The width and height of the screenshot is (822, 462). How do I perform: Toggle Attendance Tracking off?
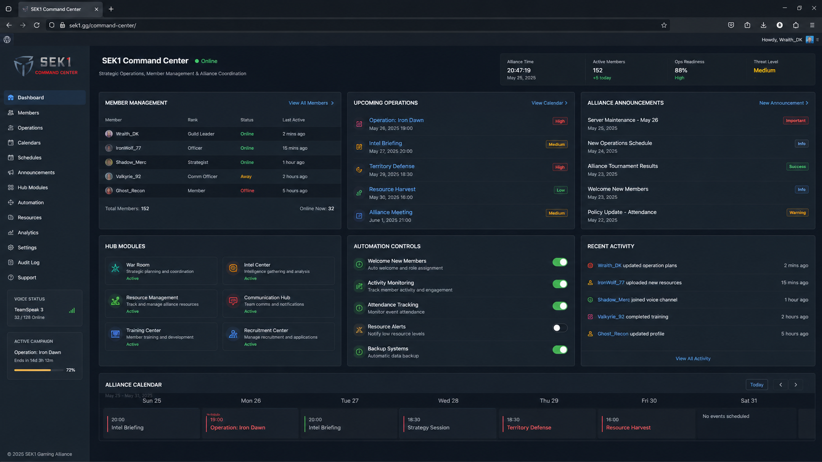coord(559,306)
